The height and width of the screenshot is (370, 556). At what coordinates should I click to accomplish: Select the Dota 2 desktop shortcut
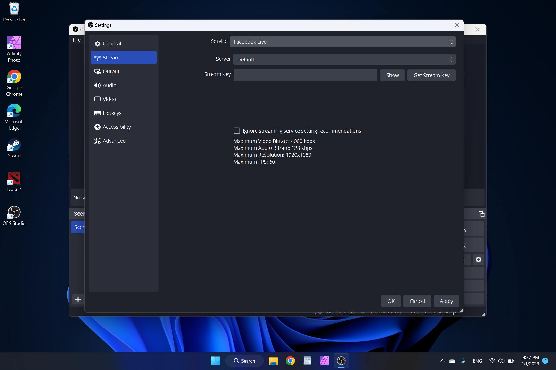click(x=14, y=182)
